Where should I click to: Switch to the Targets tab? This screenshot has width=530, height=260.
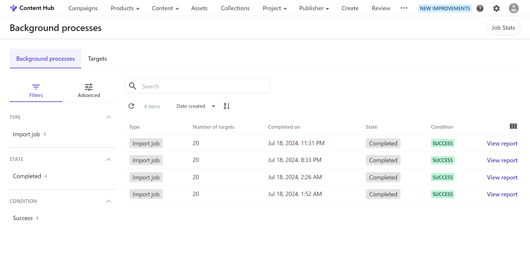point(97,59)
